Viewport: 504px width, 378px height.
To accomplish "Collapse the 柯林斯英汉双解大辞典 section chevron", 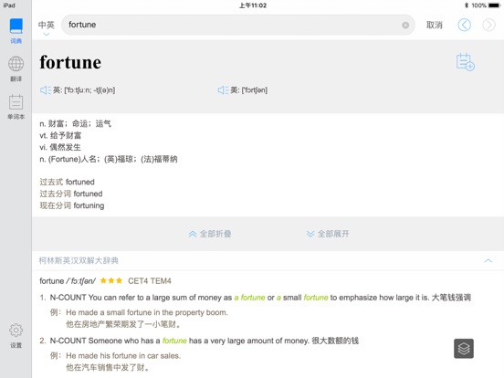I will click(x=488, y=260).
